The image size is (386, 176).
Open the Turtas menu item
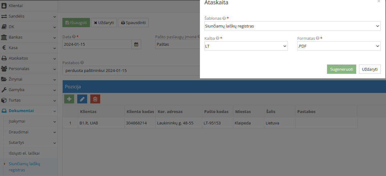[29, 100]
